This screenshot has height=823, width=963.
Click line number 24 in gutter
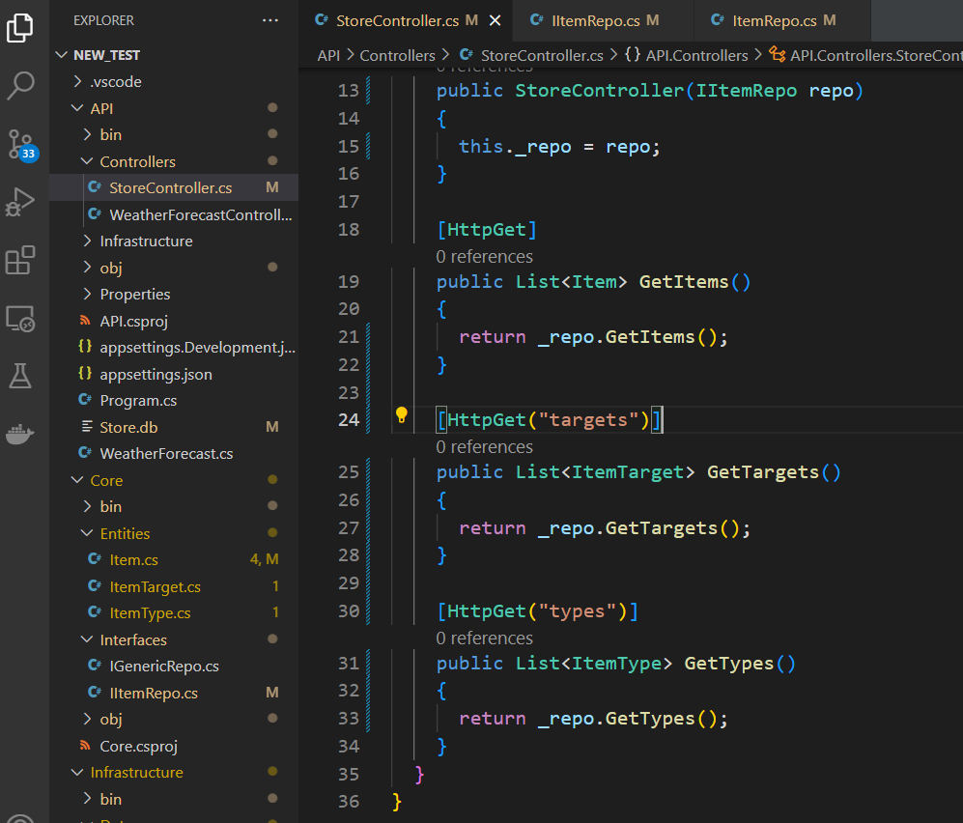(349, 419)
